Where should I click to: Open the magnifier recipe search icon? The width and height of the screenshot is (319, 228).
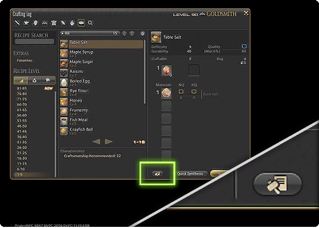(x=91, y=23)
